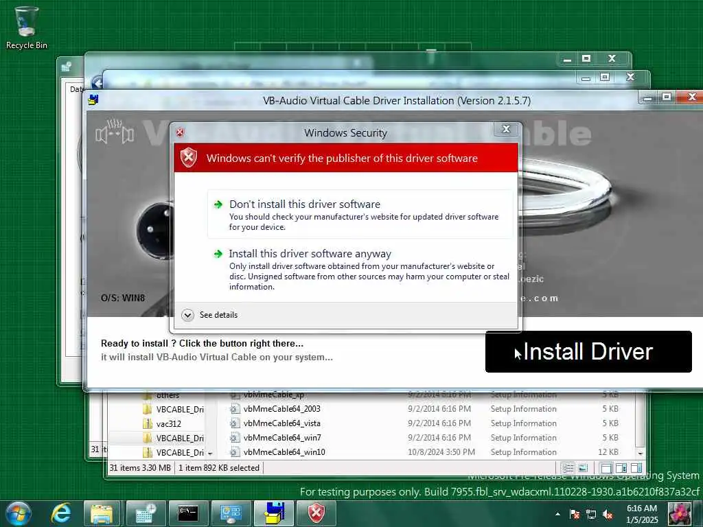The image size is (703, 527).
Task: Click the '31 items 3.30 MB' status text
Action: click(140, 467)
